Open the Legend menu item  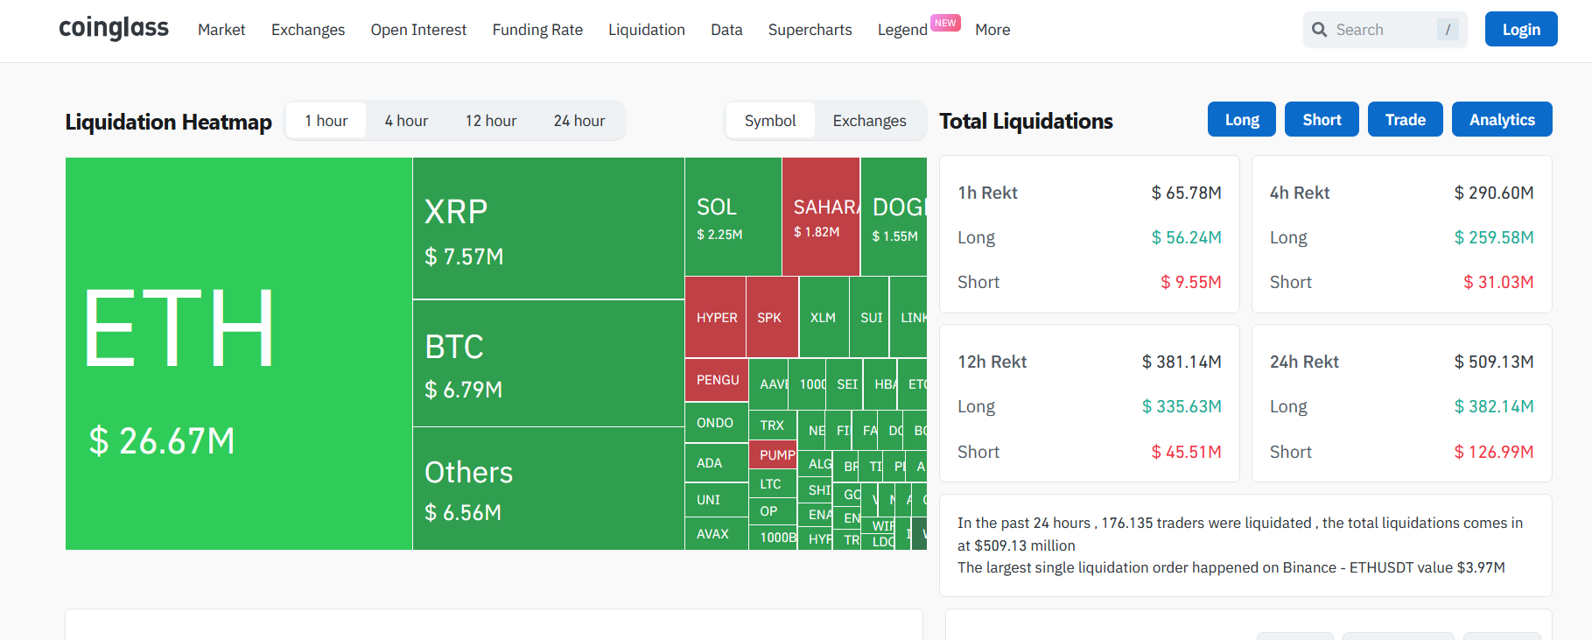902,30
